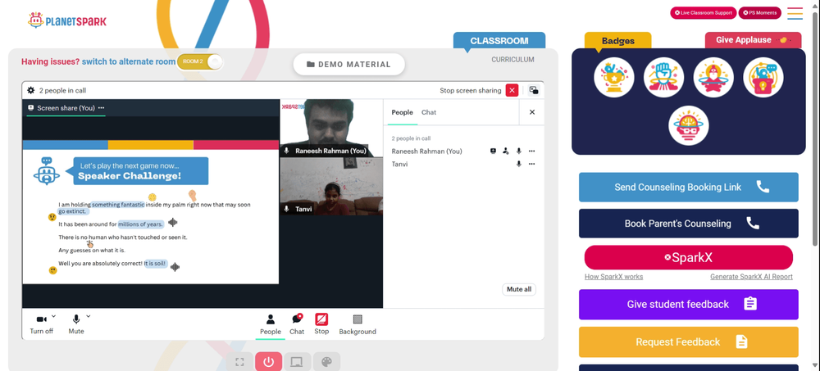Viewport: 820px width, 371px height.
Task: Click the laptop screen icon button
Action: coord(297,362)
